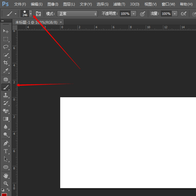Select the Ellipse shape tool
The image size is (196, 196).
click(6, 167)
